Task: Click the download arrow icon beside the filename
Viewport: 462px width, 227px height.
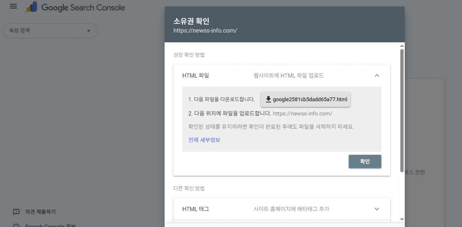Action: coord(268,99)
